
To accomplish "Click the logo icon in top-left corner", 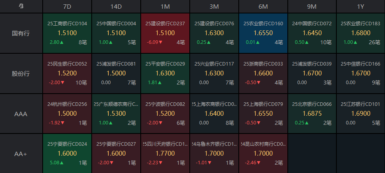I will [x=21, y=6].
